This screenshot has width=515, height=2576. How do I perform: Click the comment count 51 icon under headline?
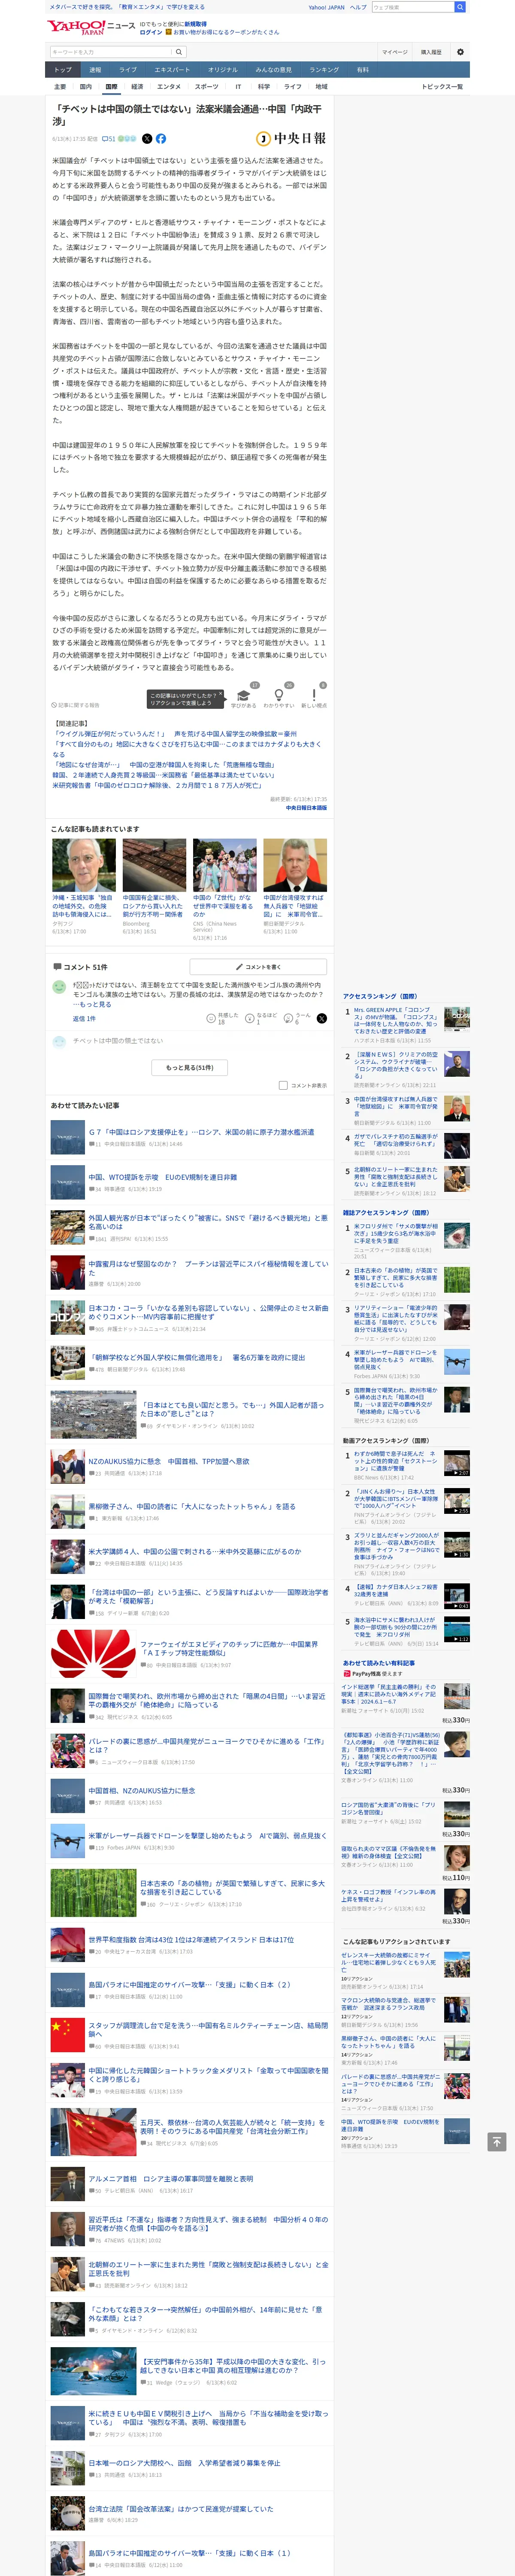(x=109, y=139)
